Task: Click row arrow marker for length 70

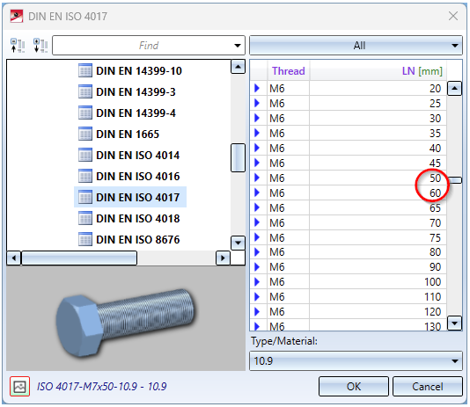Action: (257, 222)
